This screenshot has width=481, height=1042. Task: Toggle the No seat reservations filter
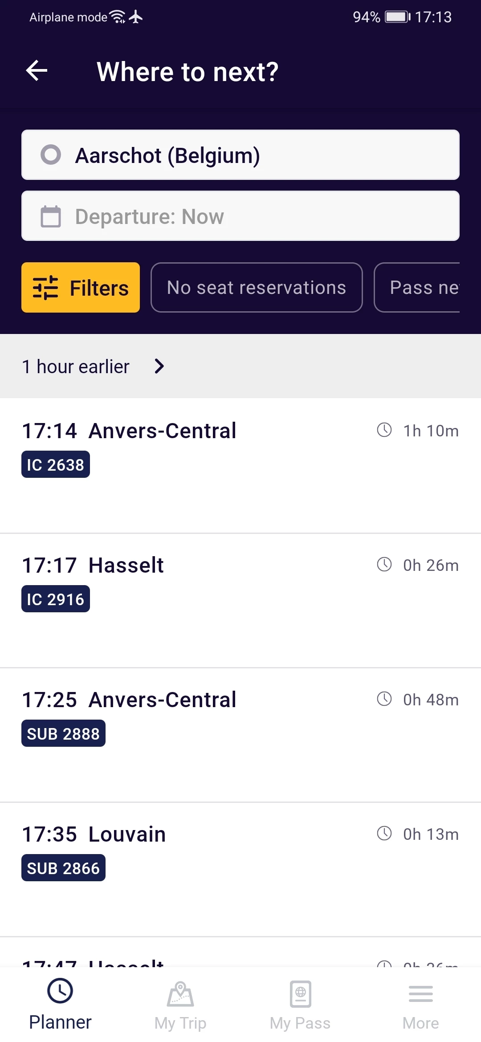[x=257, y=288]
